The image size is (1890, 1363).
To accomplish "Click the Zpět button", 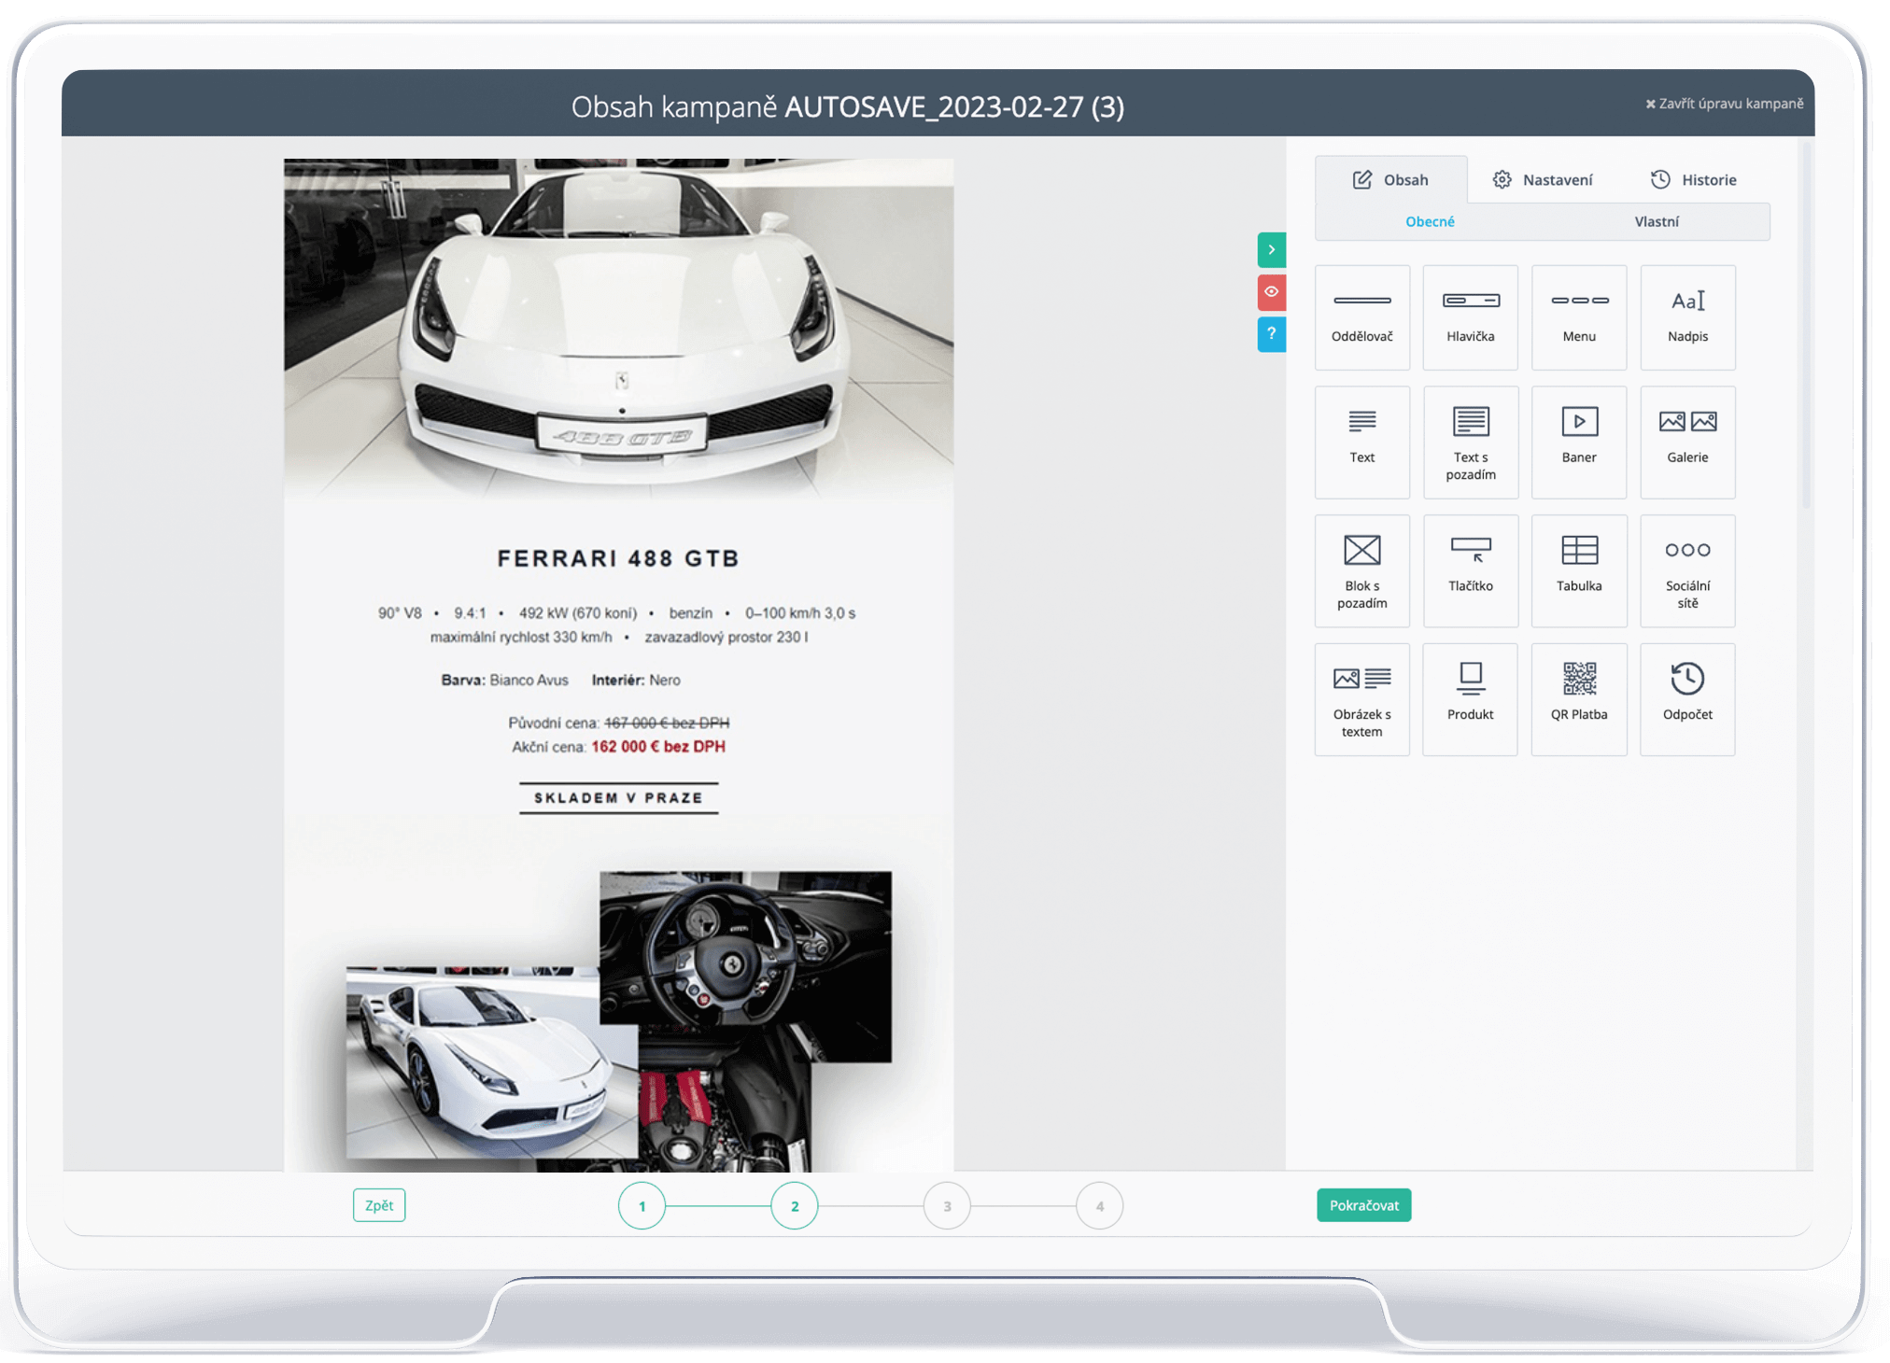I will tap(379, 1205).
